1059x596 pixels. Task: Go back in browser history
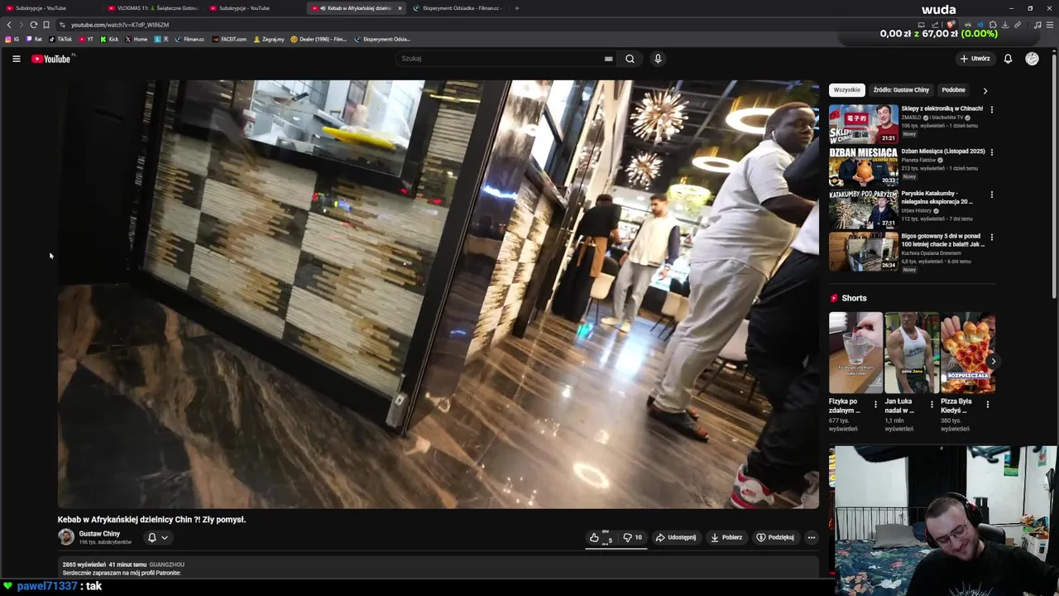tap(9, 25)
